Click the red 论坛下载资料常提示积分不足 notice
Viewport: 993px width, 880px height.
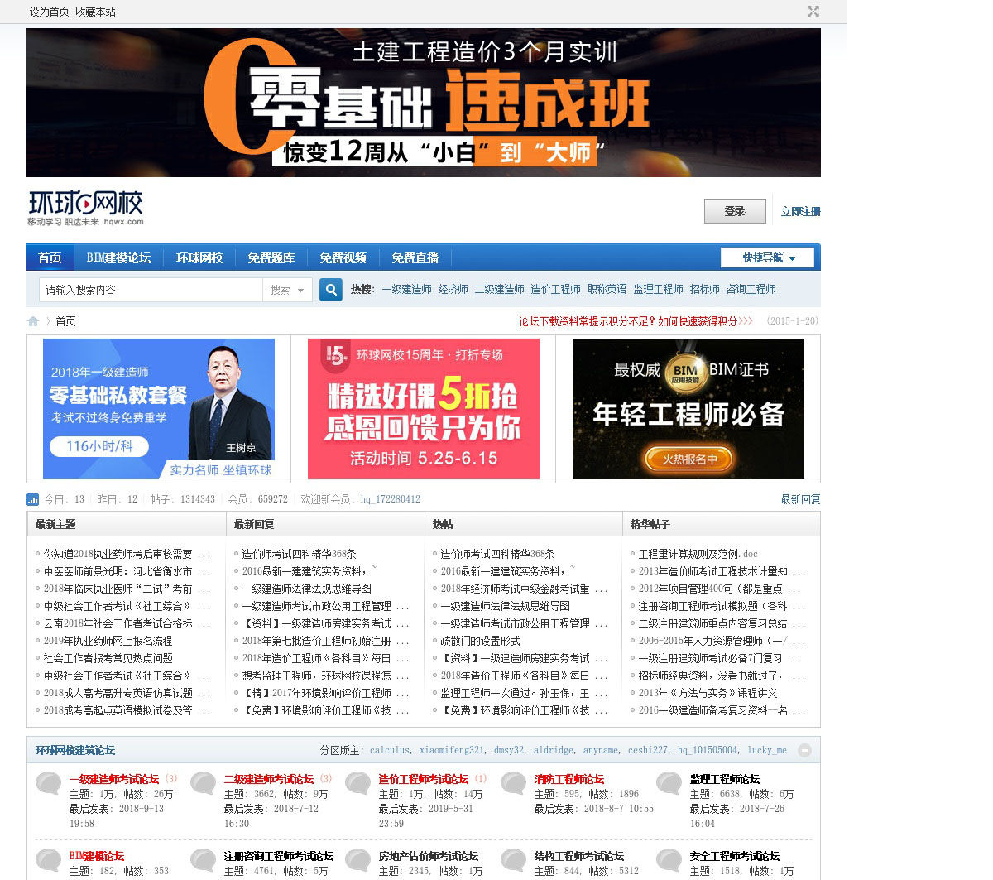(x=636, y=321)
